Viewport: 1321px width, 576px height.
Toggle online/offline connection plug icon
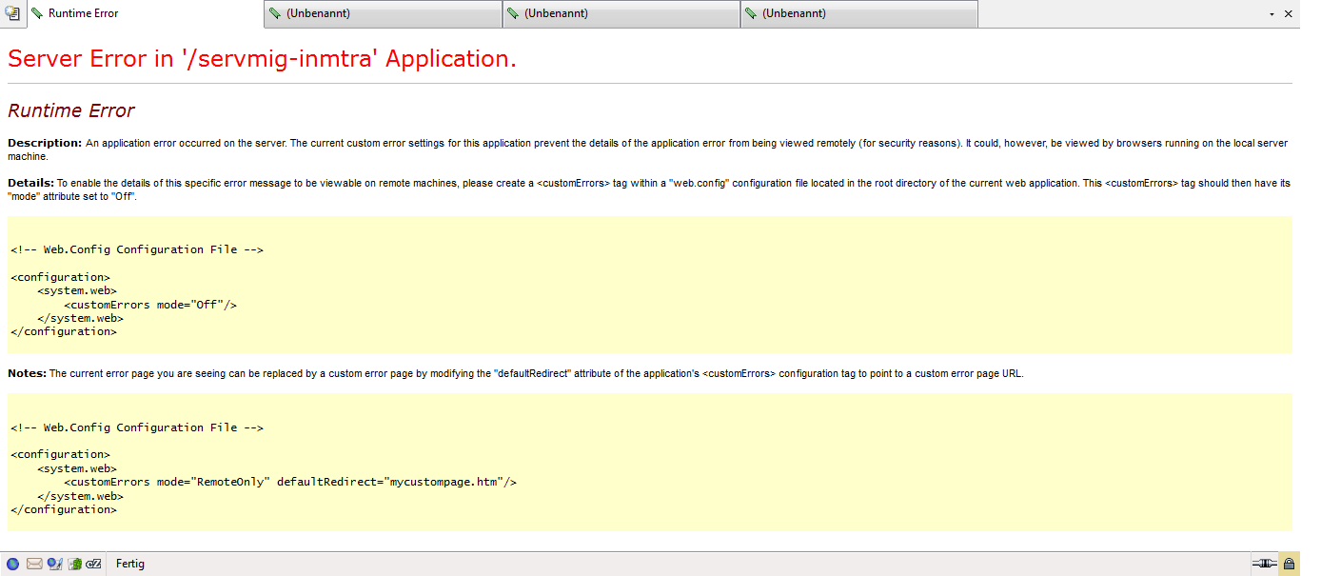click(x=1265, y=564)
